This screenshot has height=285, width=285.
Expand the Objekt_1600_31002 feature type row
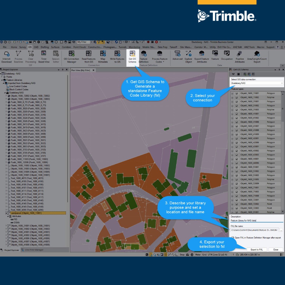[232, 106]
